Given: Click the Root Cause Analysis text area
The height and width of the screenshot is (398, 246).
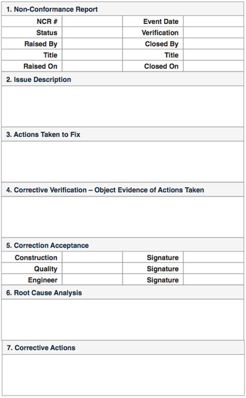Looking at the screenshot, I should [122, 319].
